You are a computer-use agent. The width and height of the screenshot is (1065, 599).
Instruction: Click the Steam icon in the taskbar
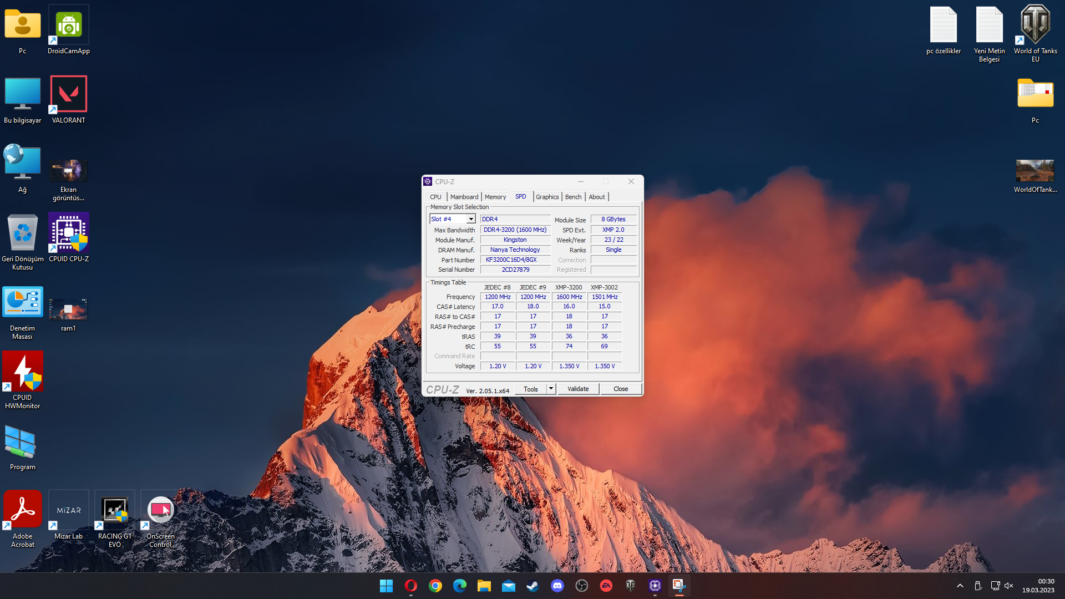[x=532, y=586]
